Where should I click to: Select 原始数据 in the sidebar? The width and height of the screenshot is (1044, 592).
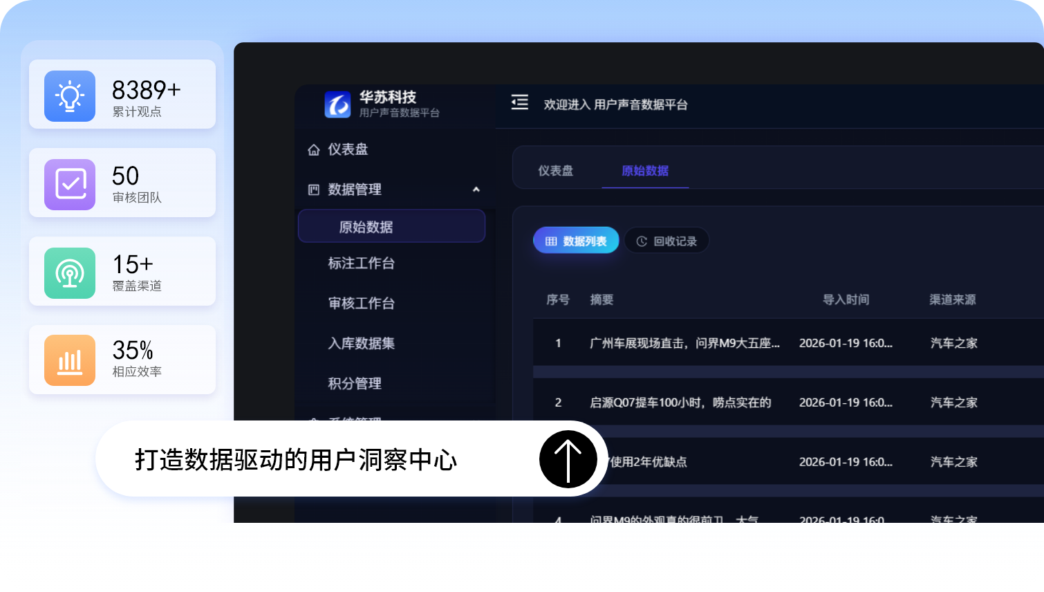(x=391, y=226)
